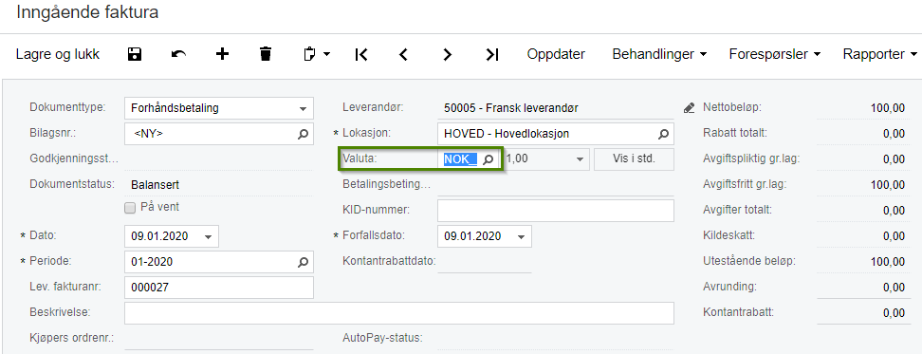922x354 pixels.
Task: Go to the last record
Action: pyautogui.click(x=491, y=55)
